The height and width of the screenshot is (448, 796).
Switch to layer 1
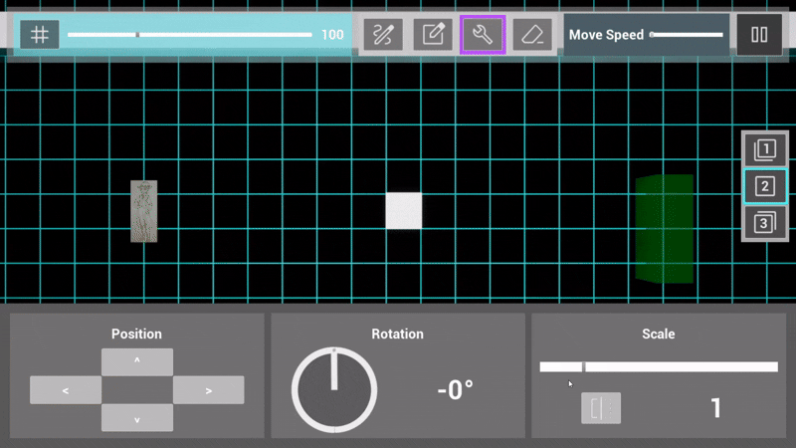(764, 149)
